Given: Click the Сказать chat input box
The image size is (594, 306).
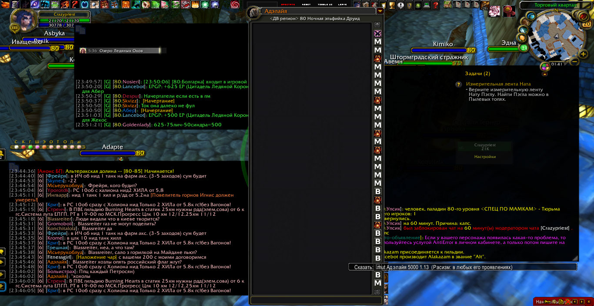Looking at the screenshot, I should [x=463, y=267].
